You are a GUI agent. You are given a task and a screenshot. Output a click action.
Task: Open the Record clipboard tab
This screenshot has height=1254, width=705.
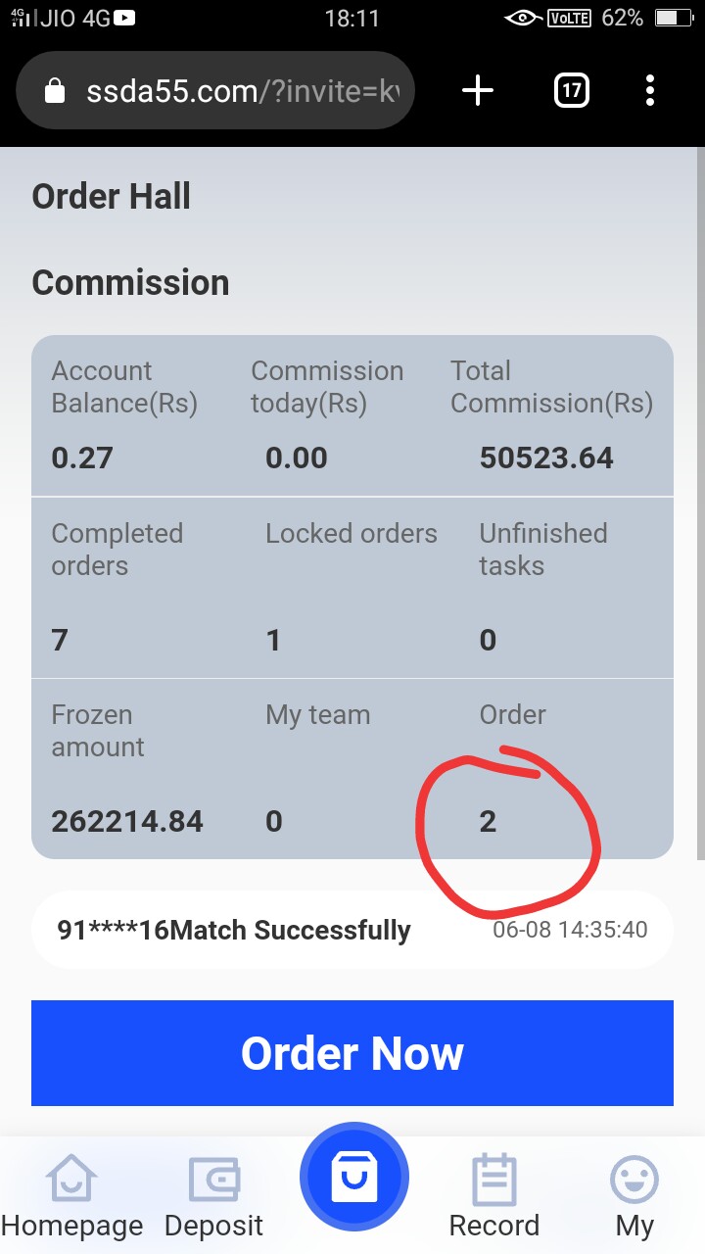[493, 1197]
